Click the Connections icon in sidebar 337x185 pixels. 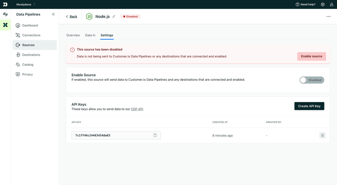pos(18,35)
